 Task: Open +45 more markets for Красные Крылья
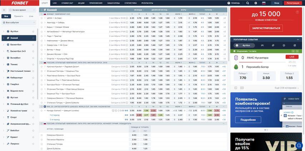[x=224, y=66]
